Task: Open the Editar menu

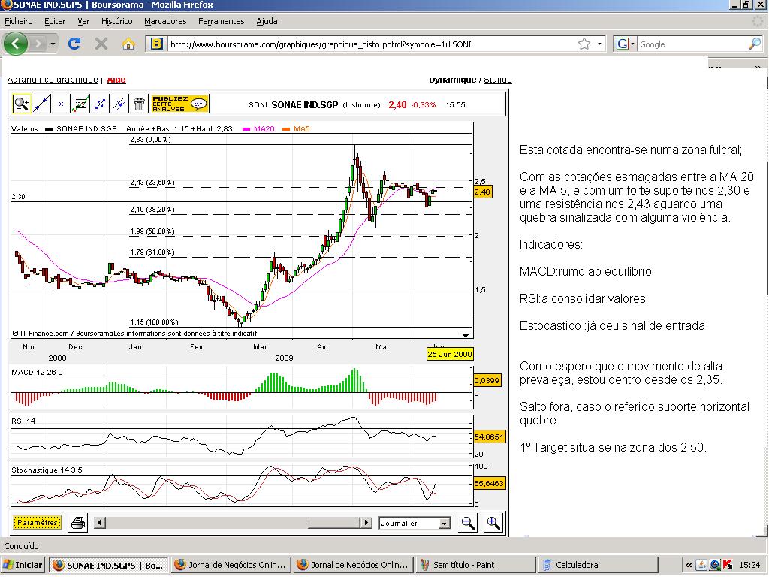Action: coord(54,21)
